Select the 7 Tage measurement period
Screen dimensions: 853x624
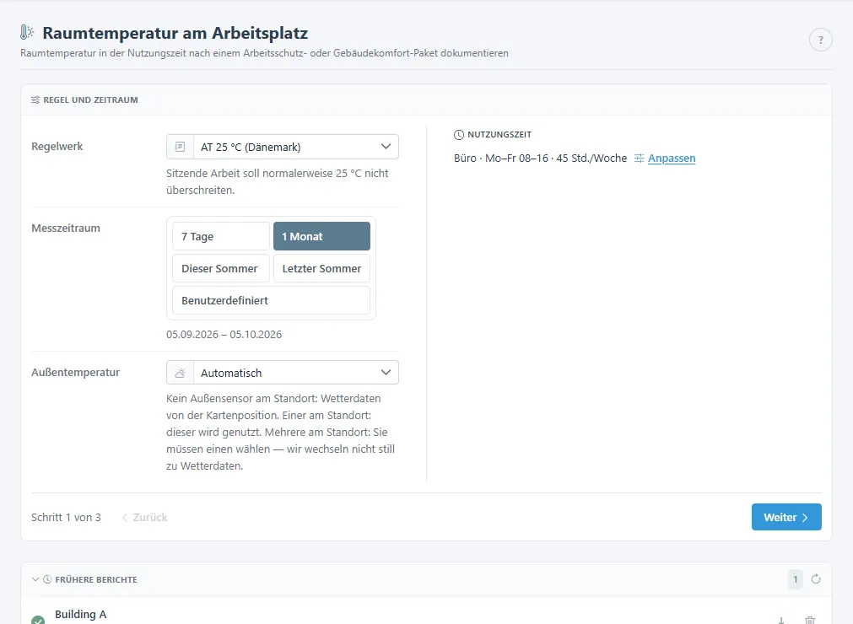(221, 236)
